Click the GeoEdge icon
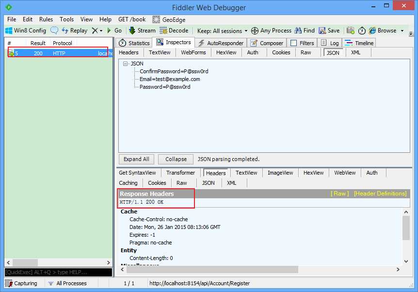 (x=156, y=19)
